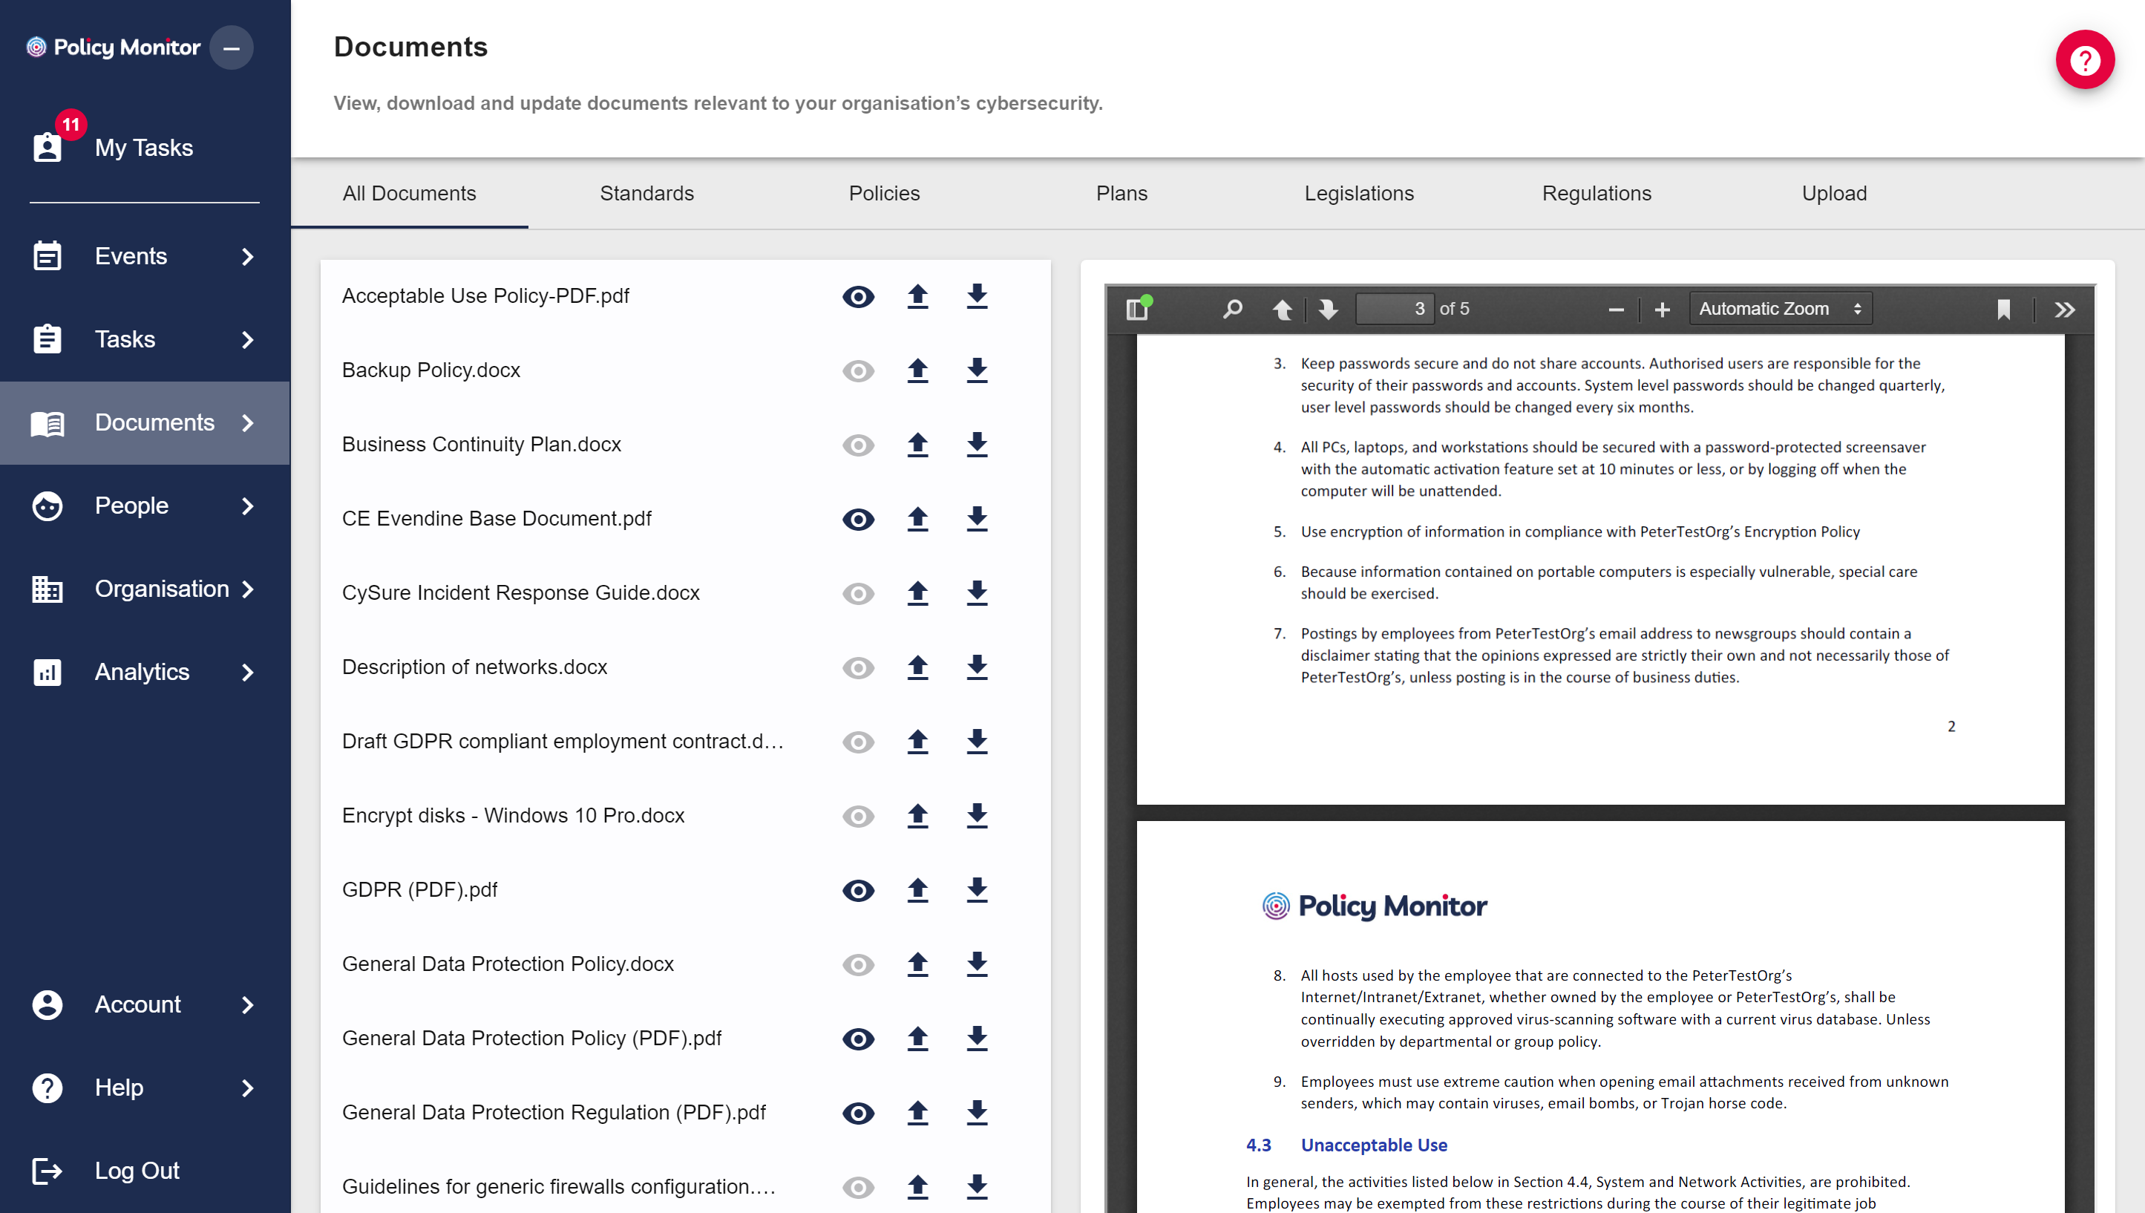This screenshot has height=1213, width=2145.
Task: Select the Guidelines for generic firewalls configuration row
Action: 685,1186
